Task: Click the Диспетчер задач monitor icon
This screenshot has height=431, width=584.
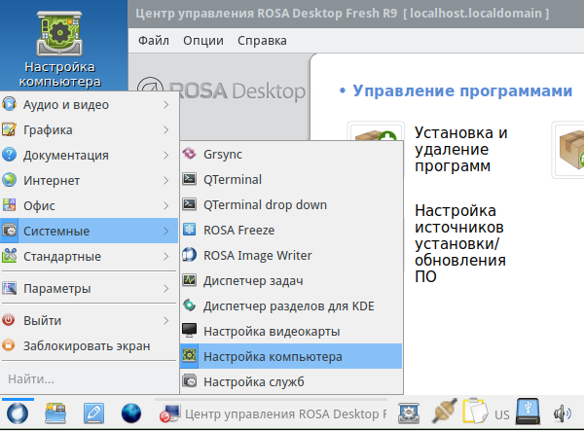Action: (x=189, y=280)
